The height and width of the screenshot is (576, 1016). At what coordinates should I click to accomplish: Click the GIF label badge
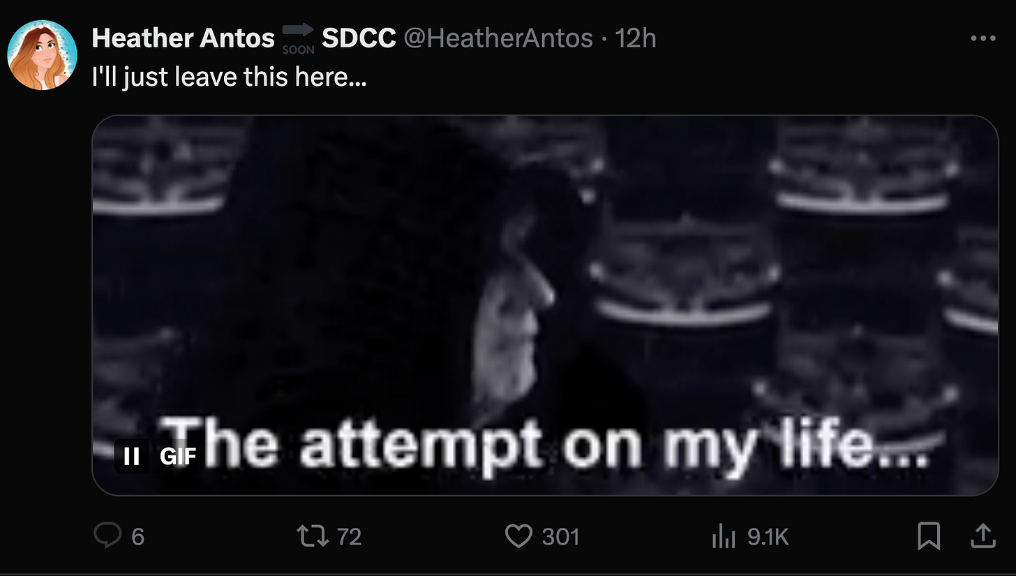tap(178, 457)
